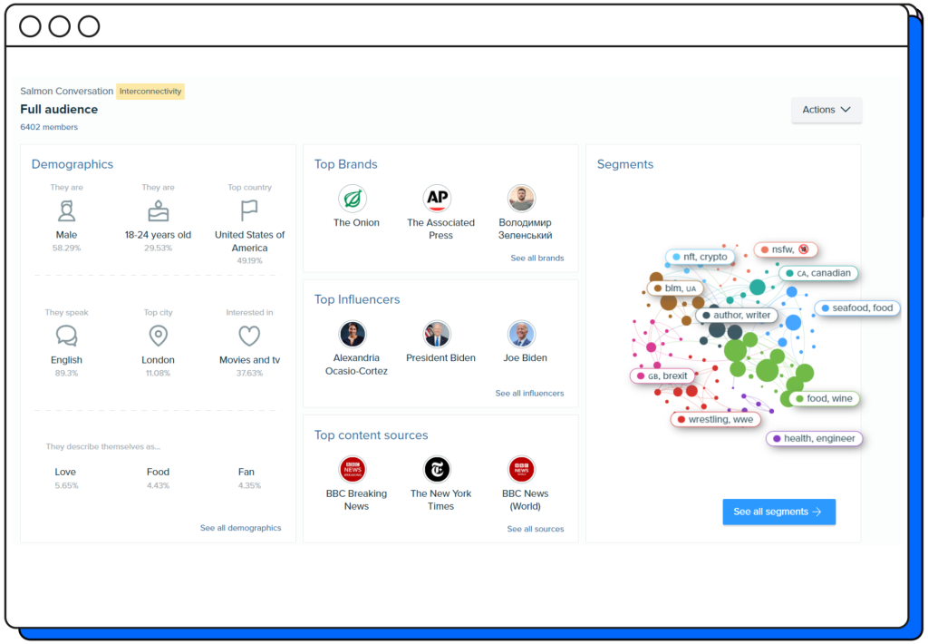This screenshot has height=644, width=928.
Task: Open See all demographics link
Action: pyautogui.click(x=240, y=528)
